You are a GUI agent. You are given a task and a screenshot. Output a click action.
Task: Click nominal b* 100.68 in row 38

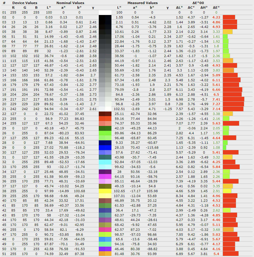[x=79, y=191]
